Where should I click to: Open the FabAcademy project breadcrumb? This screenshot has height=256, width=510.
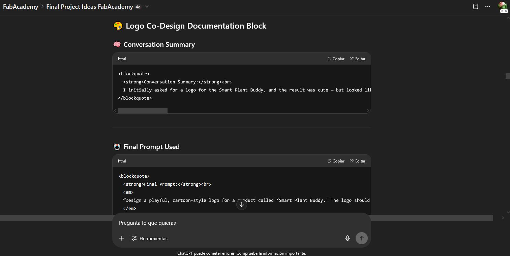(21, 7)
